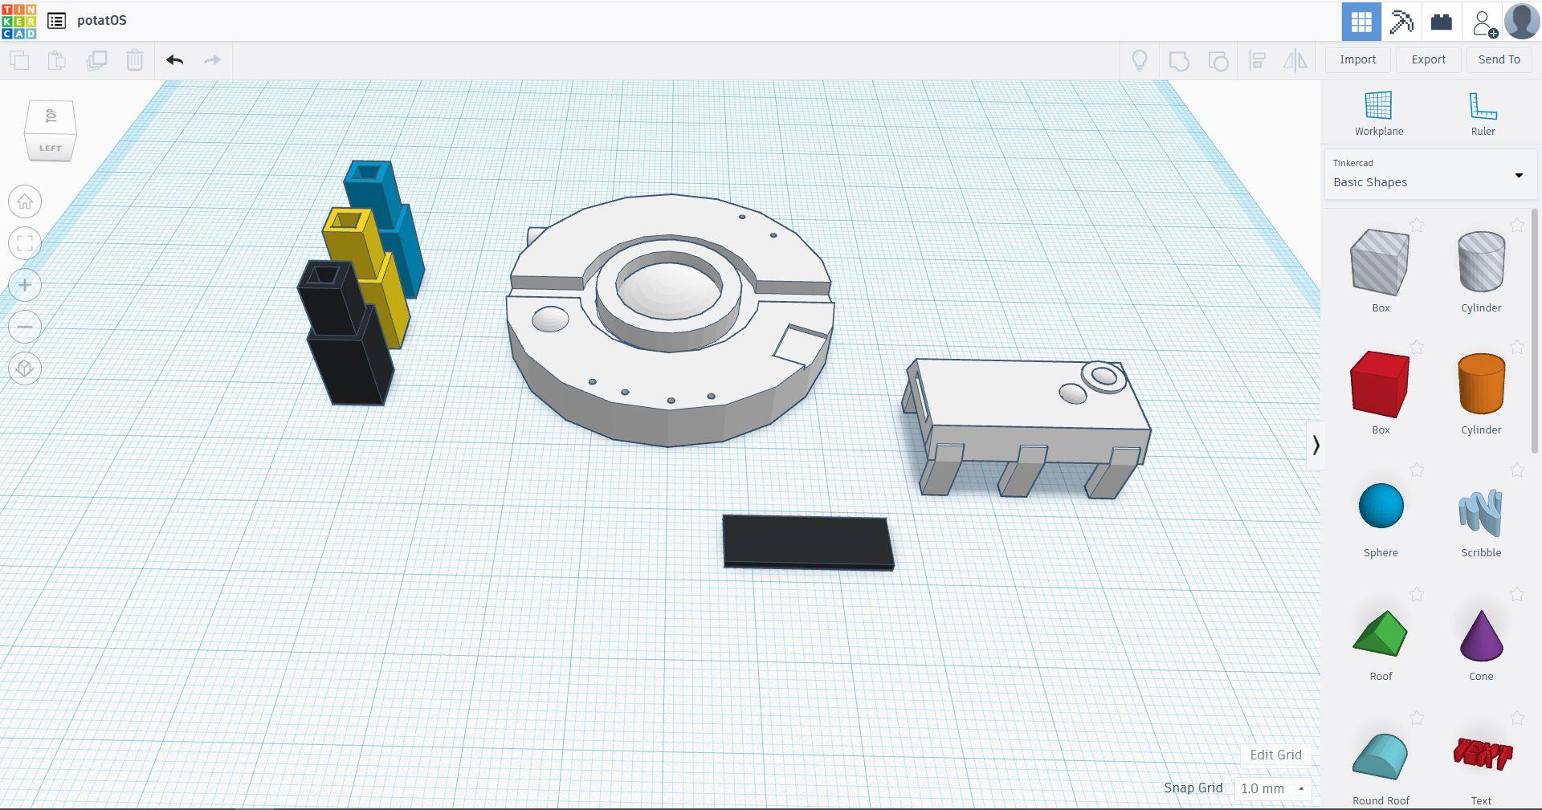Viewport: 1542px width, 810px height.
Task: Click the Tinkercad logo
Action: pyautogui.click(x=18, y=21)
